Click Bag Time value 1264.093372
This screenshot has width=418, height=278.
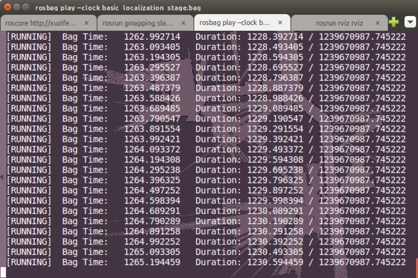pyautogui.click(x=152, y=150)
